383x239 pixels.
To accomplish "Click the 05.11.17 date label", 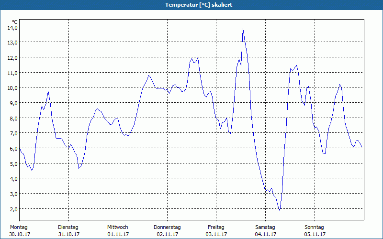I will pos(315,234).
